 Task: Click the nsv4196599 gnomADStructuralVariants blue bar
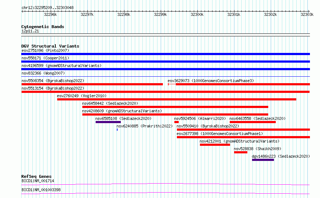point(165,69)
